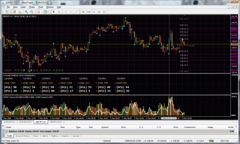240x144 pixels.
Task: Switch chart to D1 timeframe
Action: tap(104, 12)
